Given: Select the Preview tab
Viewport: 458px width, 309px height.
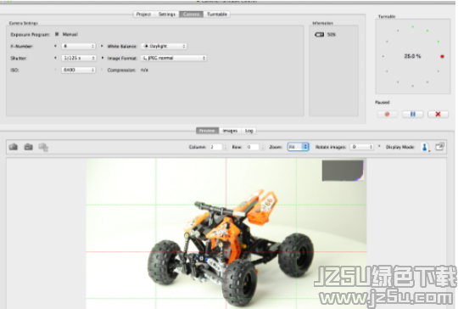Looking at the screenshot, I should (208, 131).
